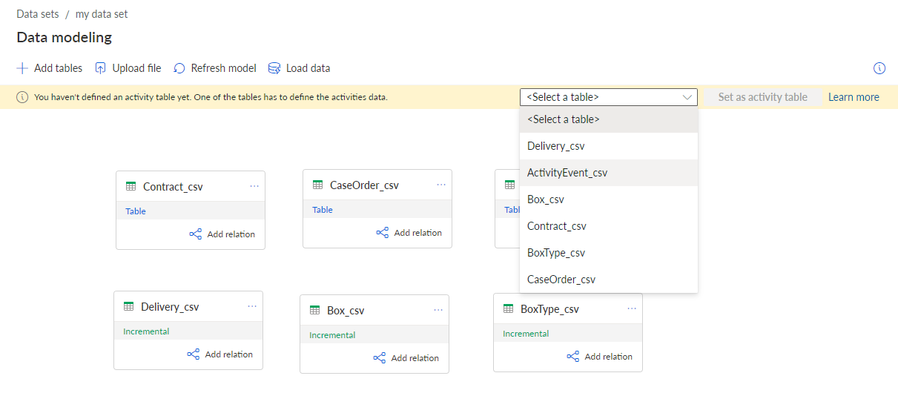Image resolution: width=898 pixels, height=393 pixels.
Task: Click the Table label on CaseOrder_csv card
Action: click(323, 210)
